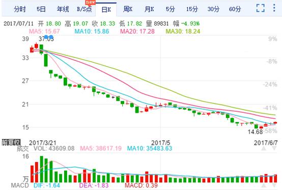Image resolution: width=282 pixels, height=190 pixels.
Task: Toggle the 前复权 adjustment label
Action: coord(11,142)
